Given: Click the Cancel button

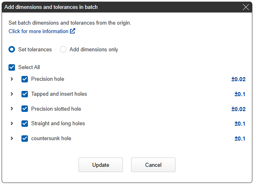Looking at the screenshot, I should point(153,165).
